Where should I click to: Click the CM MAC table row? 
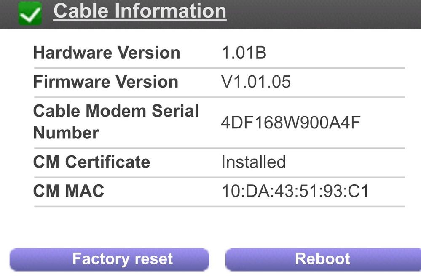(x=220, y=192)
